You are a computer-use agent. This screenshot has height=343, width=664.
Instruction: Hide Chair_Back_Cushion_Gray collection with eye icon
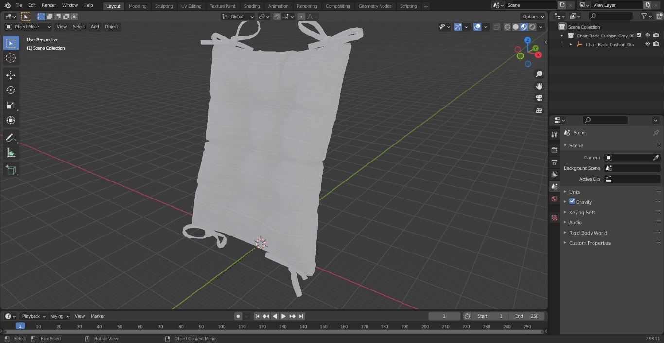[x=647, y=36]
